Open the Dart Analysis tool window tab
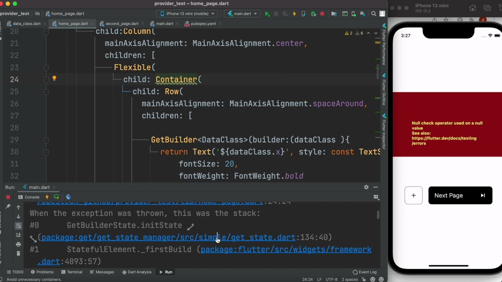 pyautogui.click(x=136, y=272)
